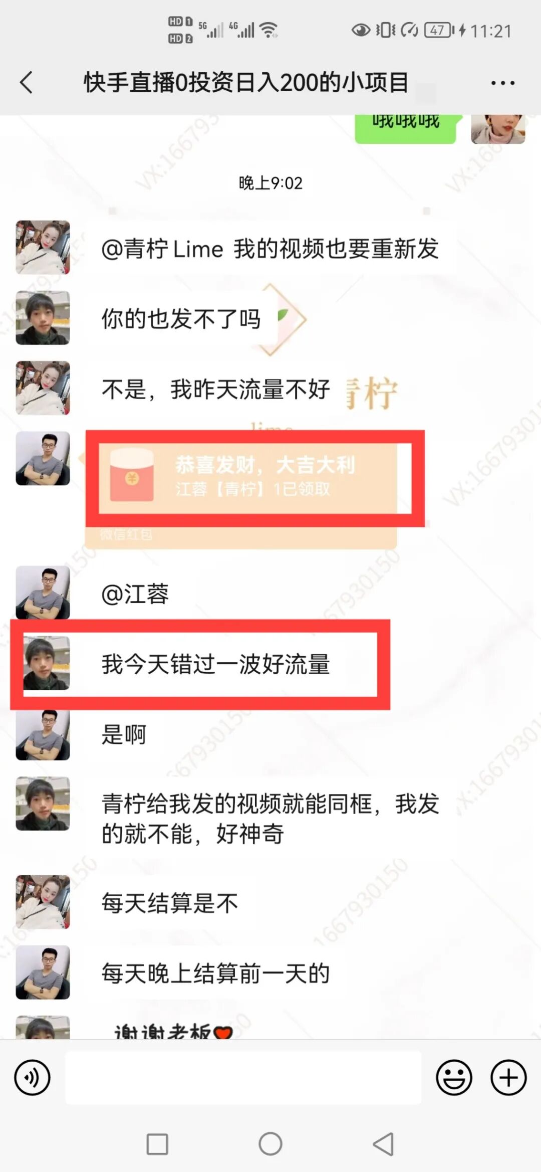The height and width of the screenshot is (1172, 541).
Task: Open the emoji sticker picker
Action: click(454, 1077)
